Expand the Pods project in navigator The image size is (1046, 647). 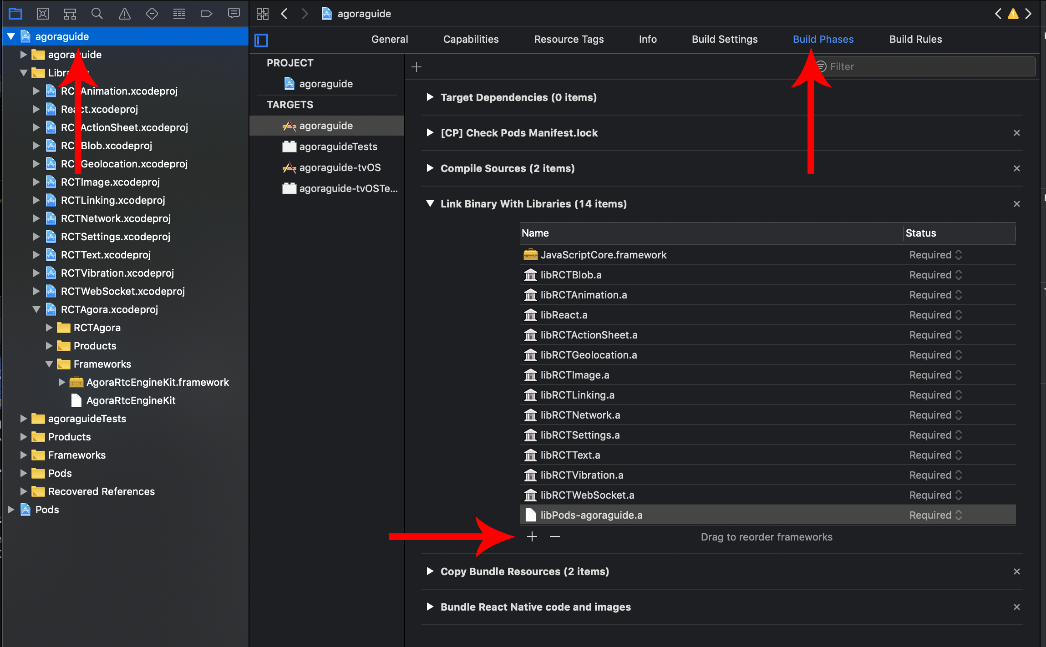[11, 510]
